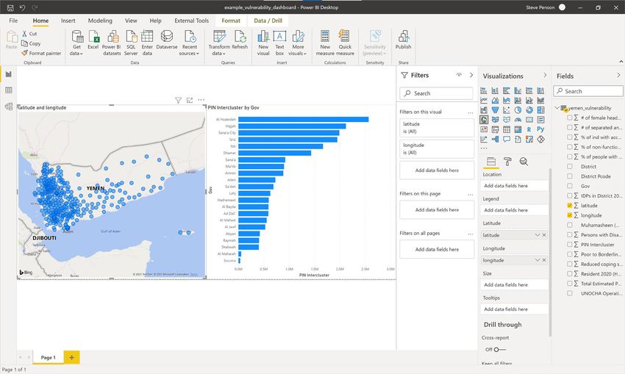Insert a Text box from ribbon

280,43
